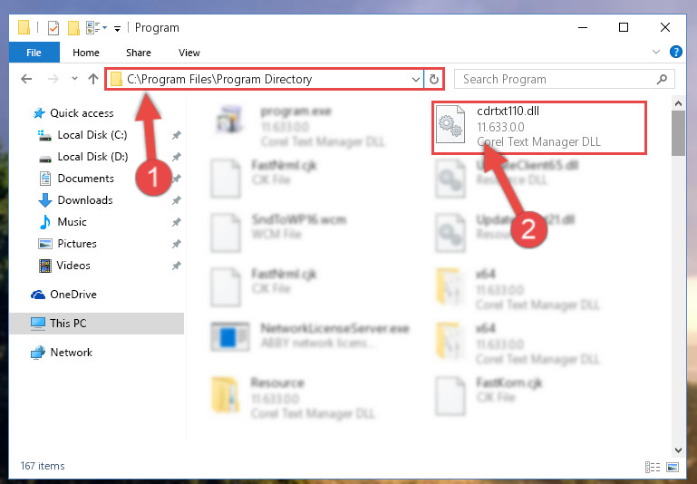Click the search magnifier icon
Viewport: 697px width, 484px height.
click(x=662, y=79)
